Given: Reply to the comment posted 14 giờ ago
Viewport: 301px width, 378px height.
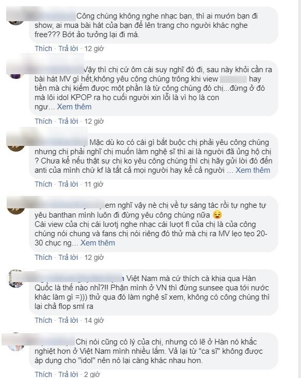Looking at the screenshot, I should (68, 320).
